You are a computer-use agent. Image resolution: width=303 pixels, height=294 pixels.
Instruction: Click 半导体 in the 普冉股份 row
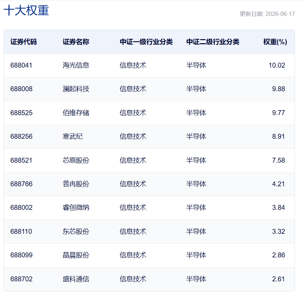(196, 184)
